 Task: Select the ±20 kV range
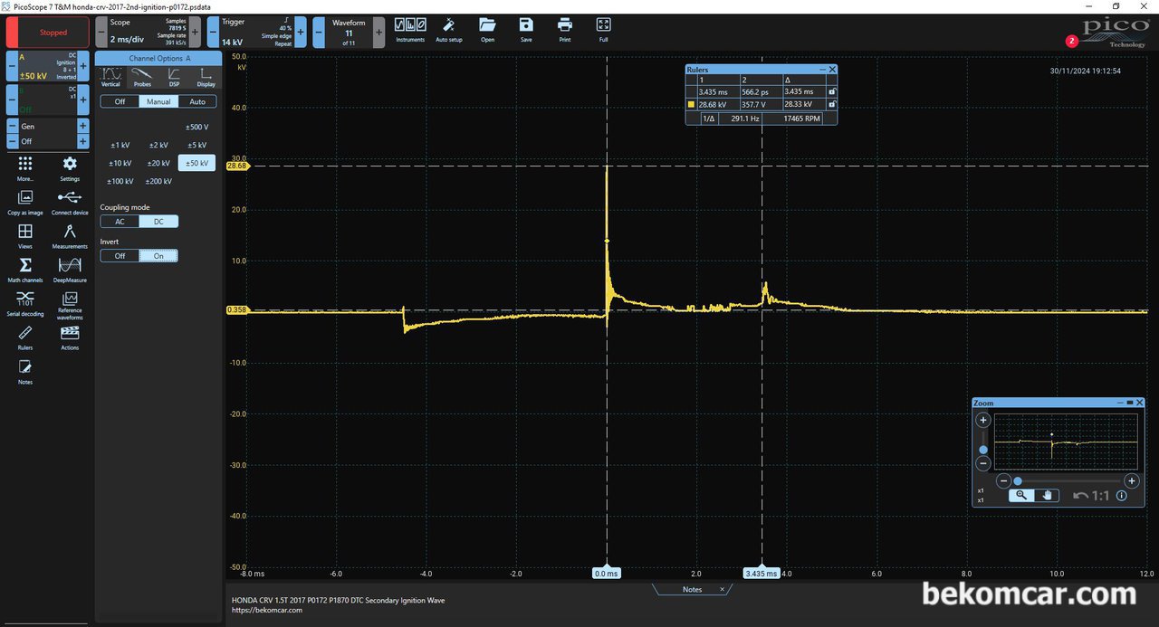158,163
